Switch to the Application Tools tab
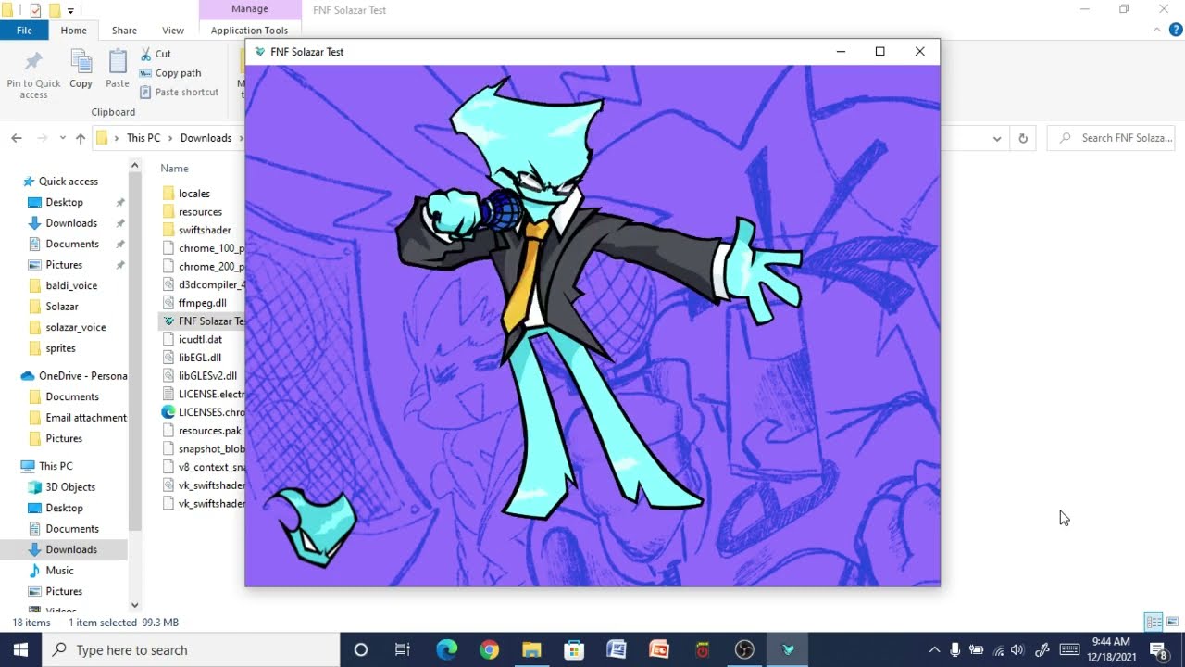Image resolution: width=1185 pixels, height=667 pixels. 249,31
